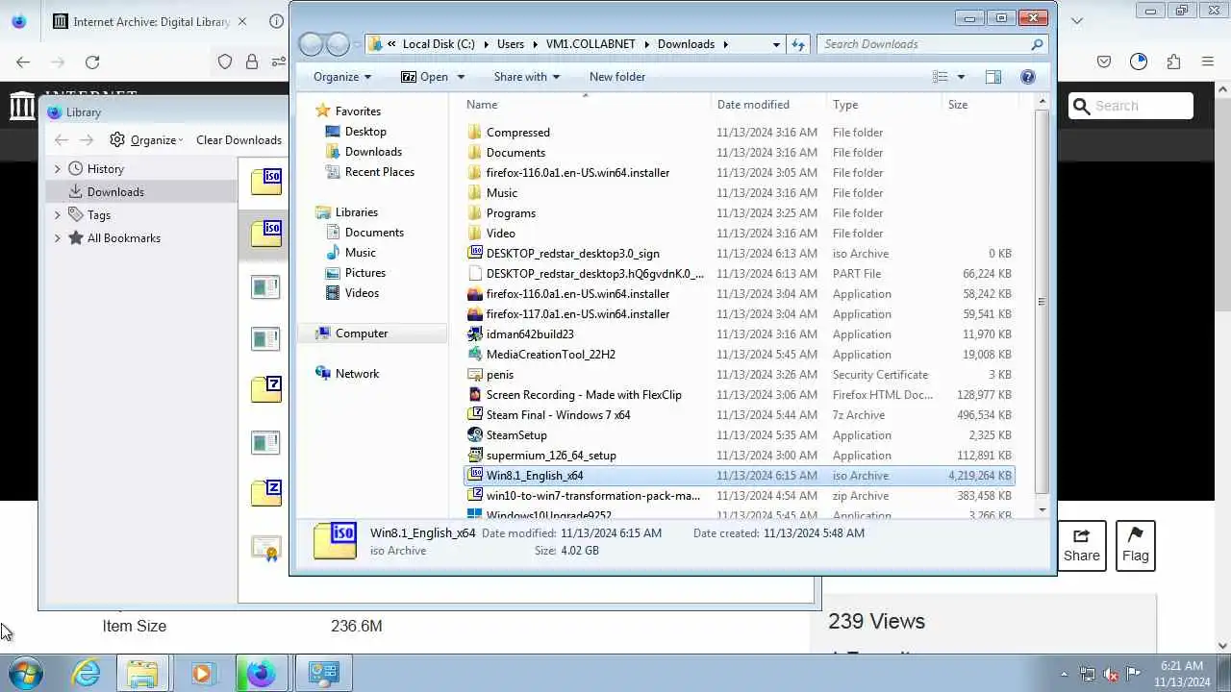
Task: Open the Organize menu in Explorer
Action: pyautogui.click(x=341, y=77)
